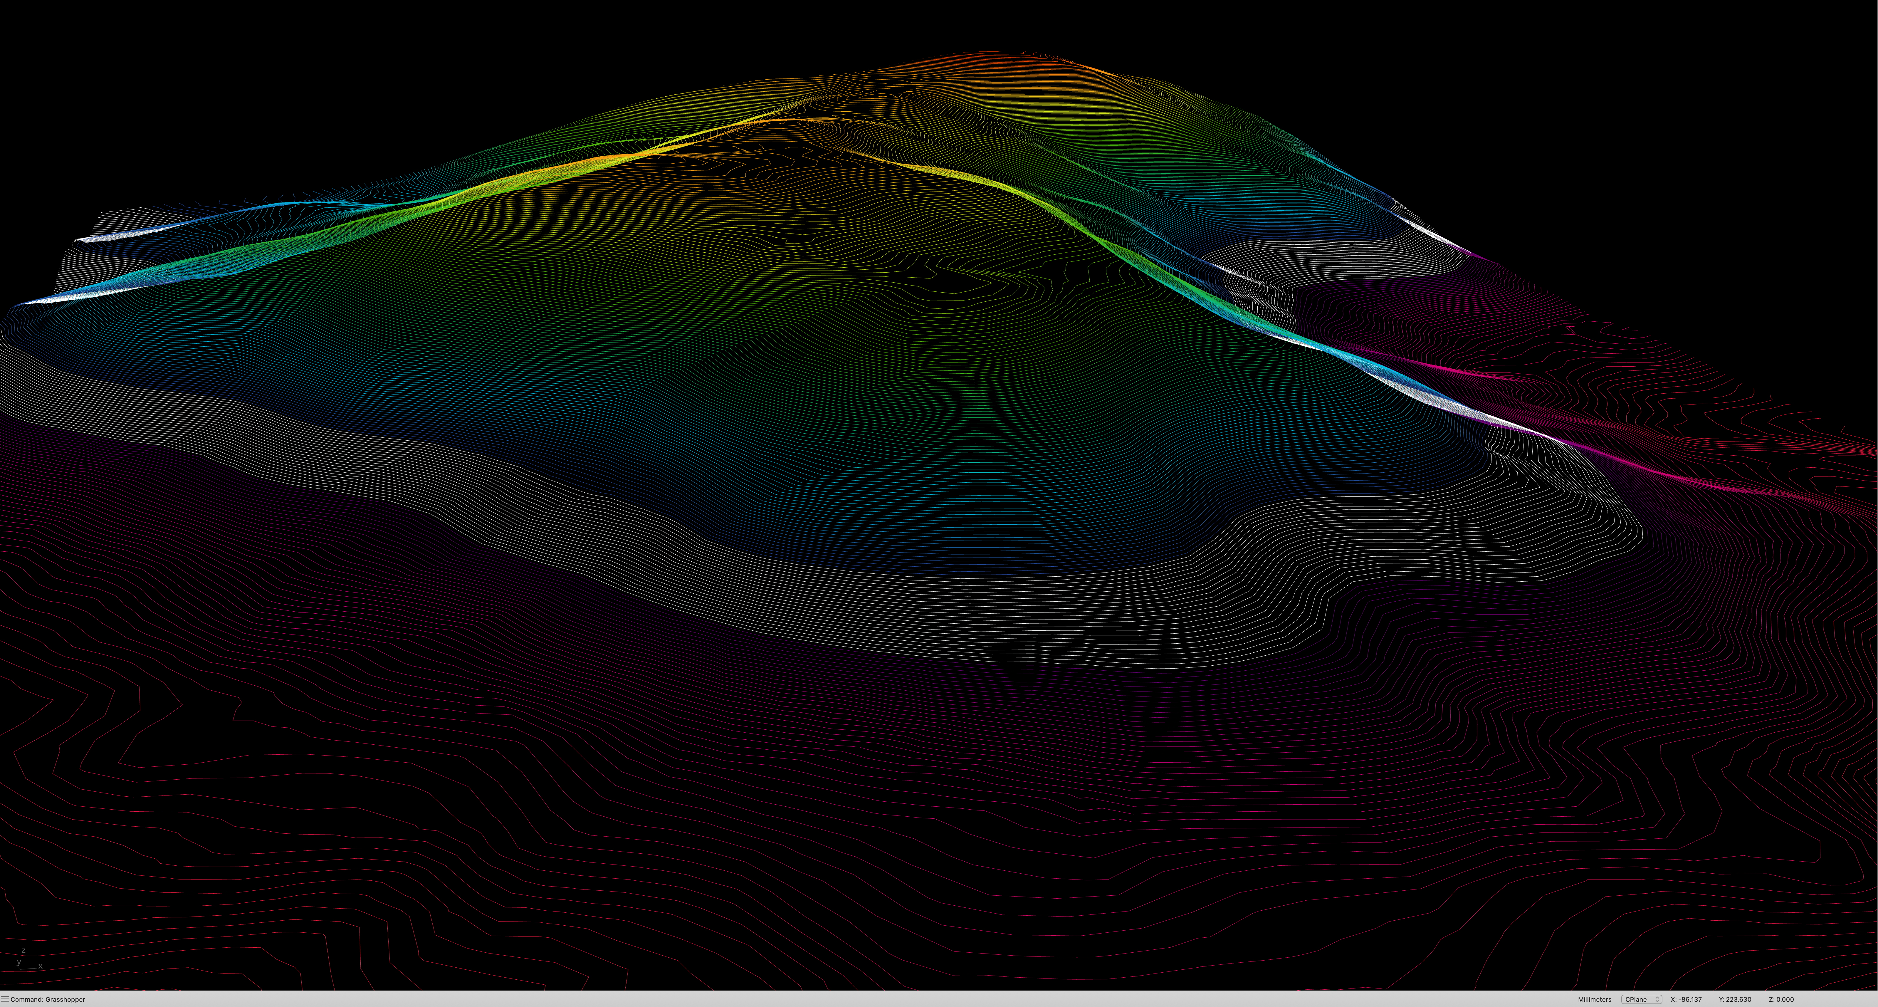Click the Y: 223.630 coordinate readout
Image resolution: width=1878 pixels, height=1007 pixels.
(1735, 999)
